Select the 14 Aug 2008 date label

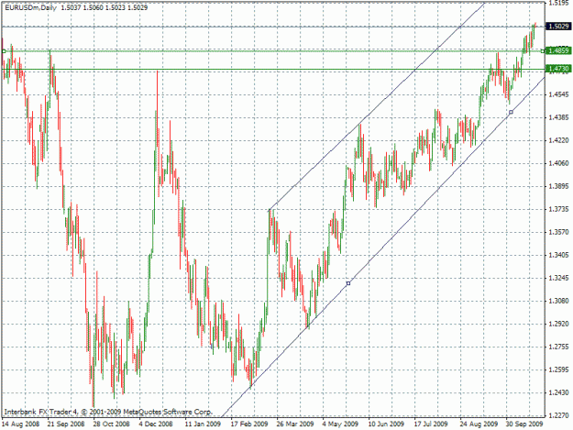pyautogui.click(x=21, y=424)
